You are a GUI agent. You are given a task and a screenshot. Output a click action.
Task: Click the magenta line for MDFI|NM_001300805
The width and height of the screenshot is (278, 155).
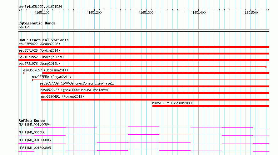point(144,151)
